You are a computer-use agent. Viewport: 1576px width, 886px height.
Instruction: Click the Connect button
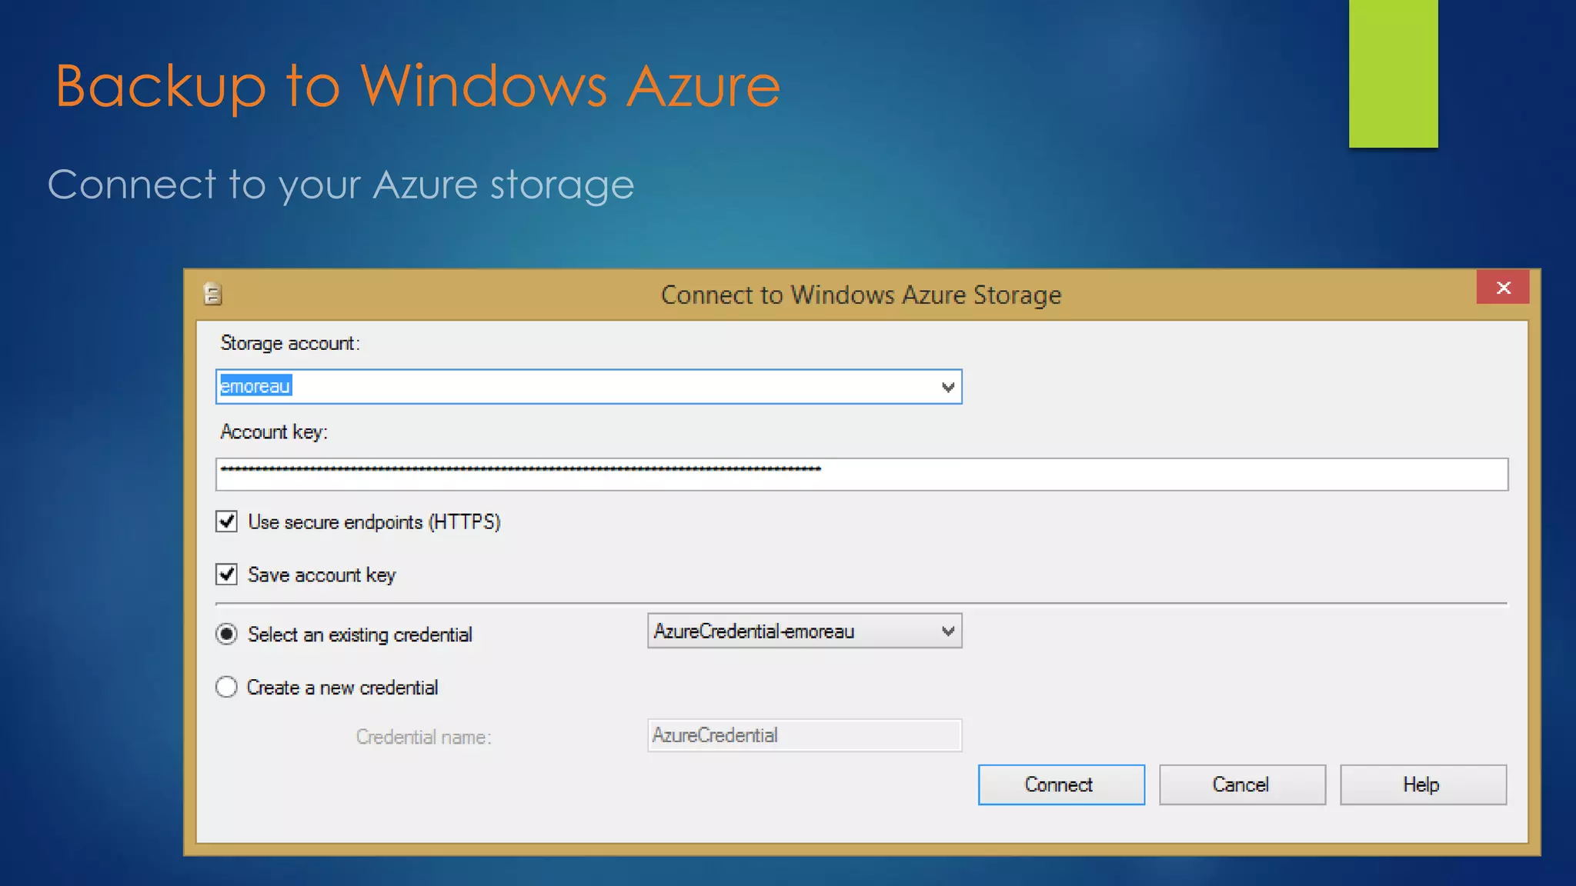click(1061, 784)
